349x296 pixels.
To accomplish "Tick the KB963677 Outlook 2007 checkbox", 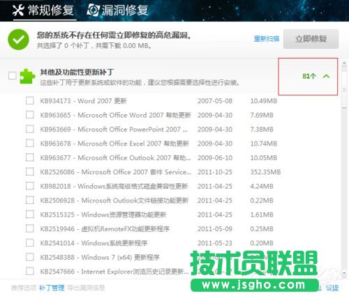I will point(30,157).
